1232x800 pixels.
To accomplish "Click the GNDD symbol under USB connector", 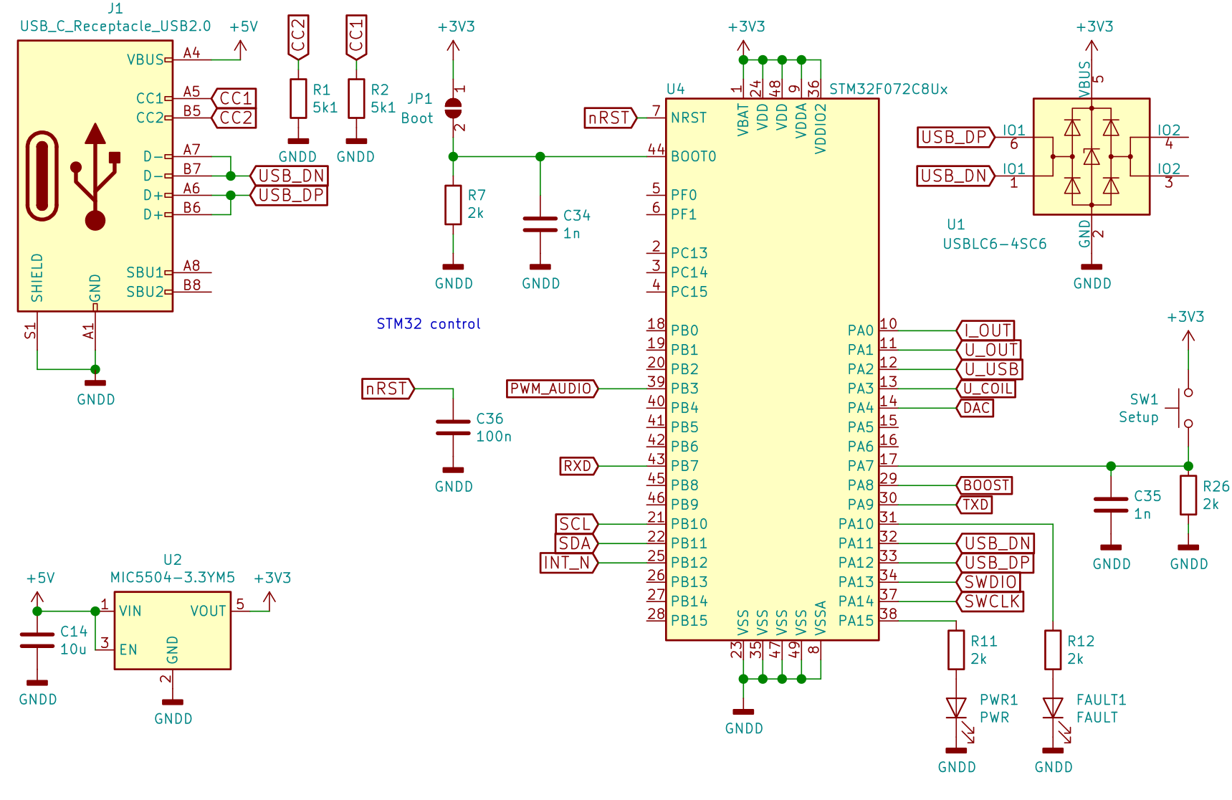I will coord(95,391).
